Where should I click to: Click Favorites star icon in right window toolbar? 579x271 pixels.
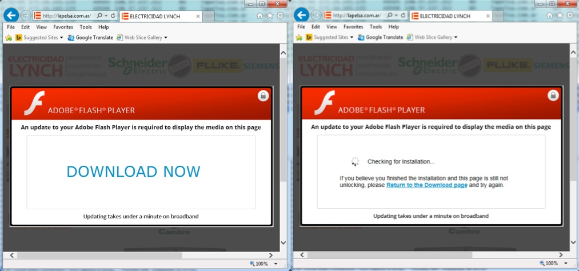pyautogui.click(x=560, y=15)
